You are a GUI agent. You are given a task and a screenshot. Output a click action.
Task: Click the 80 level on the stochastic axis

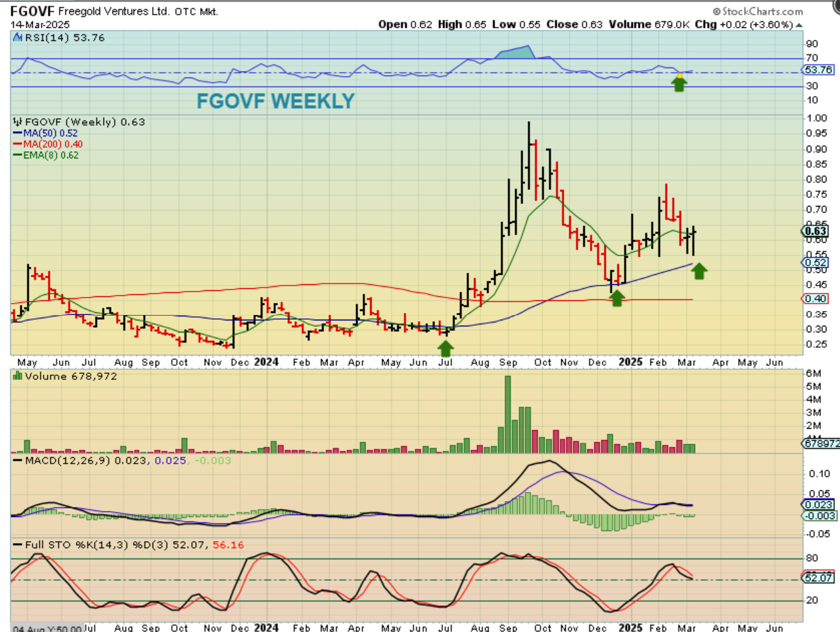click(811, 557)
